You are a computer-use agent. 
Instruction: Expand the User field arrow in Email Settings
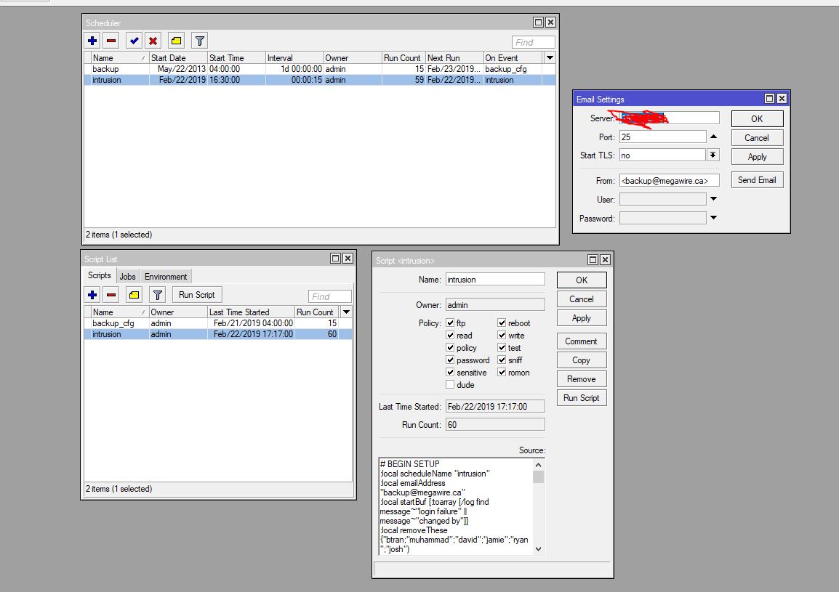(713, 199)
